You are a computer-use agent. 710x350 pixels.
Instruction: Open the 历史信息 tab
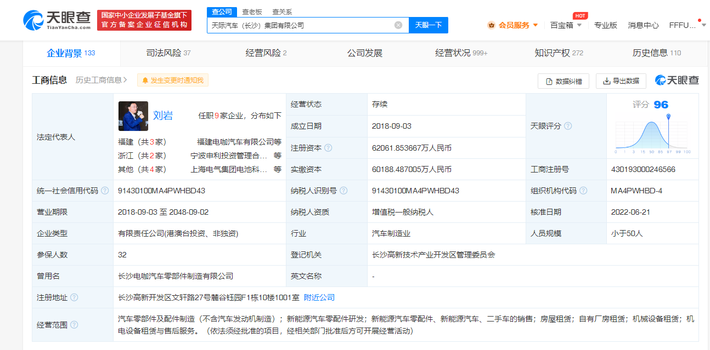point(656,53)
